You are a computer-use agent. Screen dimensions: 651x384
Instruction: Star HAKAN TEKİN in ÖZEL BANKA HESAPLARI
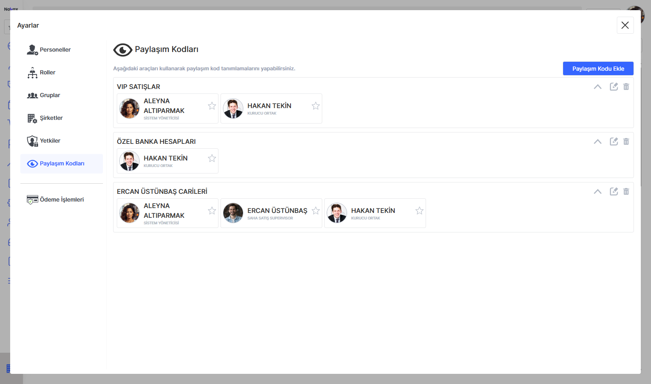[x=212, y=158]
